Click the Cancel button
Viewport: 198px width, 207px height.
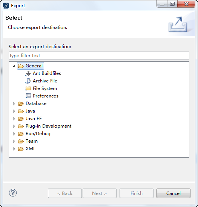pyautogui.click(x=173, y=193)
